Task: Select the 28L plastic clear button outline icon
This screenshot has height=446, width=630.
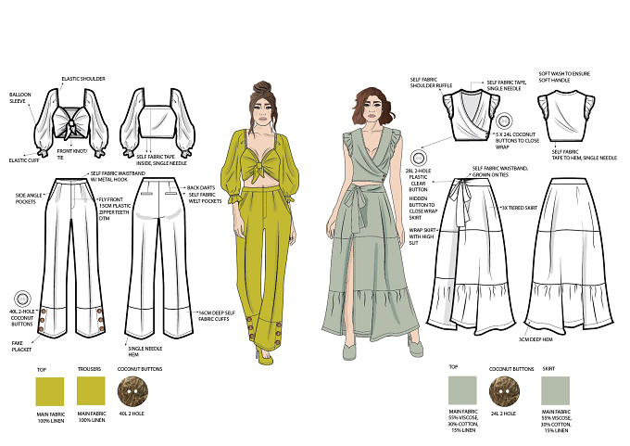Action: click(418, 158)
